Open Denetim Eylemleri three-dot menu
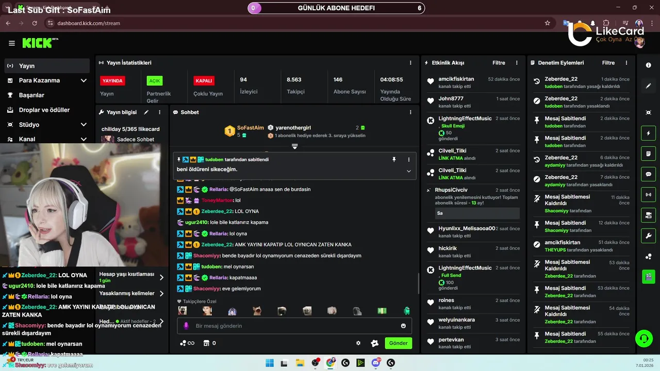This screenshot has width=660, height=371. point(626,63)
